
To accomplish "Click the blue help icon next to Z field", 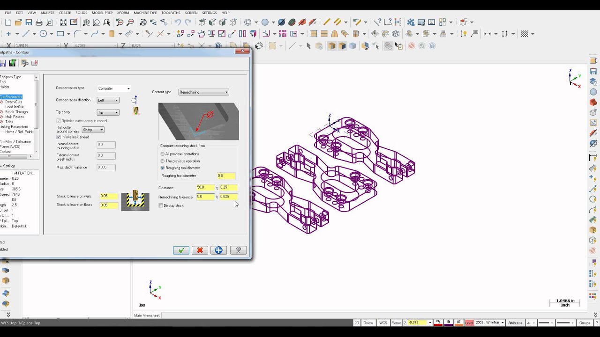I will (x=218, y=45).
